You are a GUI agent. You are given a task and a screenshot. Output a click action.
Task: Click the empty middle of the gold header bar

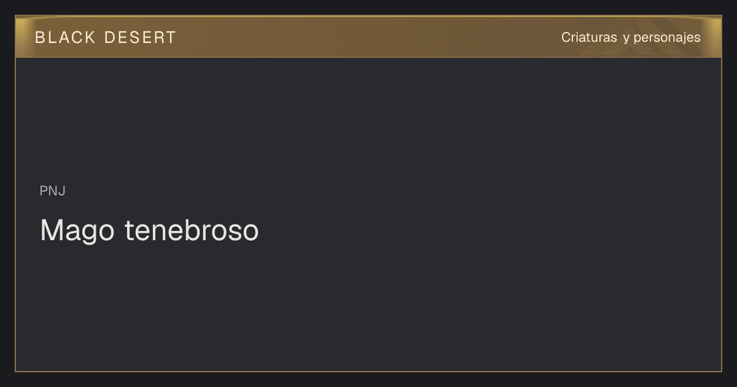368,37
